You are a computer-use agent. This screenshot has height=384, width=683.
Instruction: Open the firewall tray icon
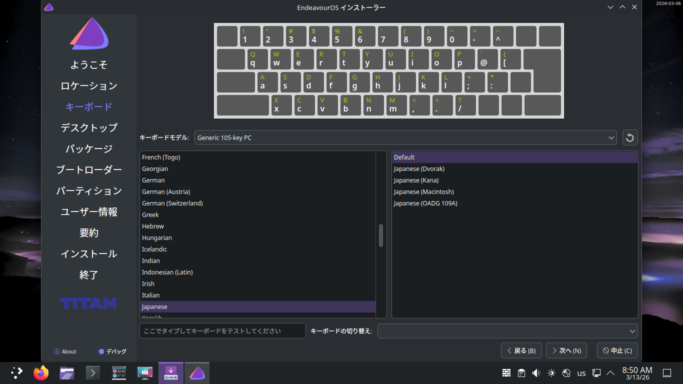pyautogui.click(x=506, y=373)
